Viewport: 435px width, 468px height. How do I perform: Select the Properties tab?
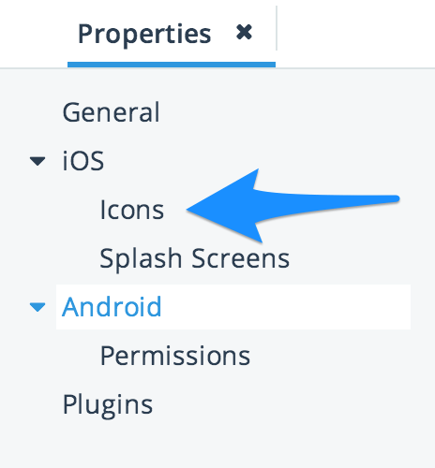tap(144, 34)
